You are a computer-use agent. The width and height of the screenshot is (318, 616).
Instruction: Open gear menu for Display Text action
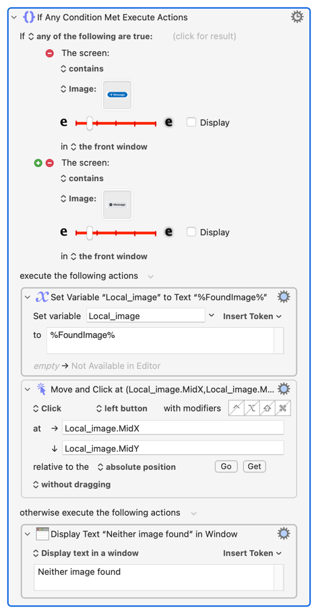(x=284, y=534)
